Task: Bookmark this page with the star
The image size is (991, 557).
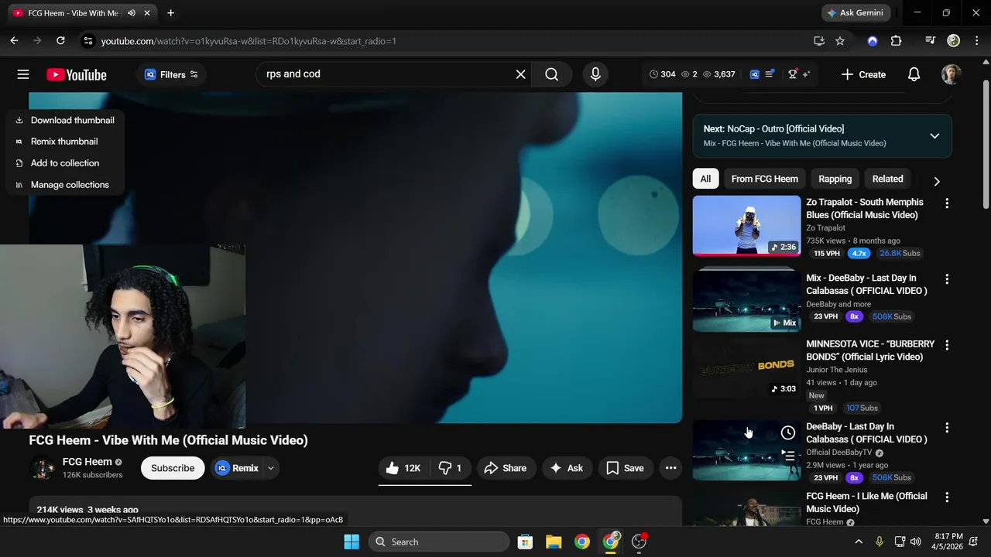Action: tap(840, 41)
